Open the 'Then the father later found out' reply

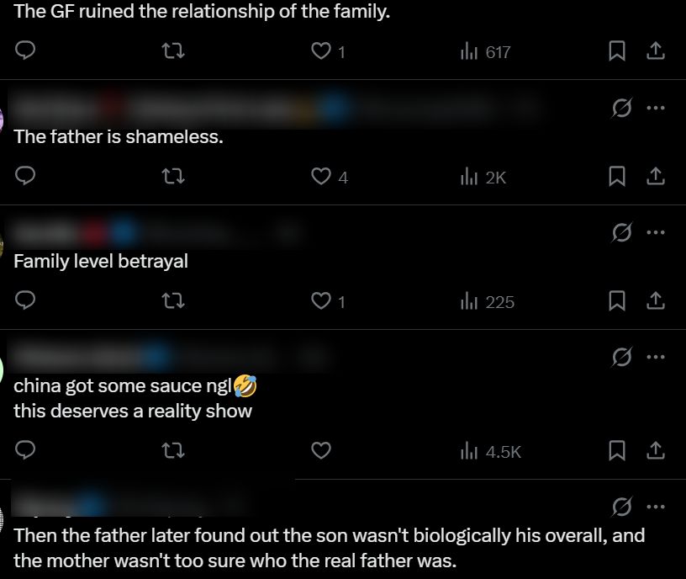point(329,547)
